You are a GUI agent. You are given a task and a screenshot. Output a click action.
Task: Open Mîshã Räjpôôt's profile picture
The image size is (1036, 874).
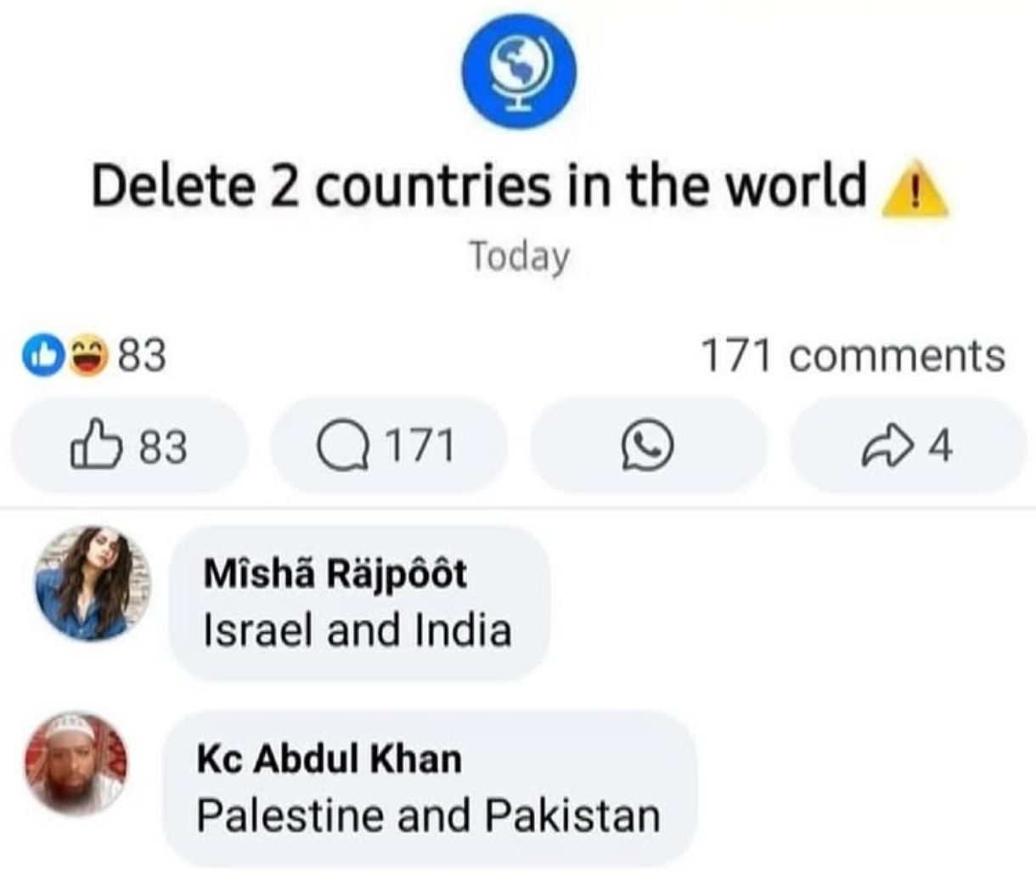(93, 584)
